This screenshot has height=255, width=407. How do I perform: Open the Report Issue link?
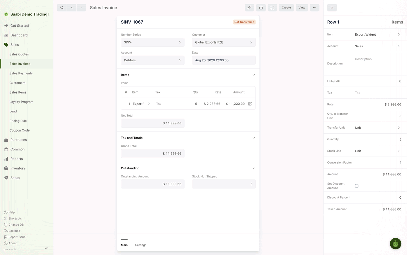pos(15,237)
